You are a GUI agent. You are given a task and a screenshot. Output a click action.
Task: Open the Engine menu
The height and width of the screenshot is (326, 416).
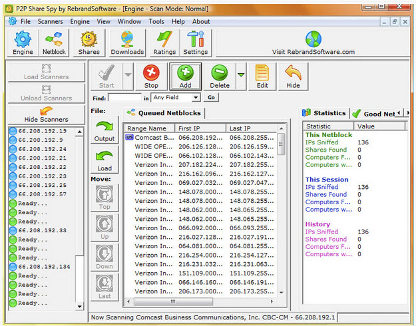(80, 21)
